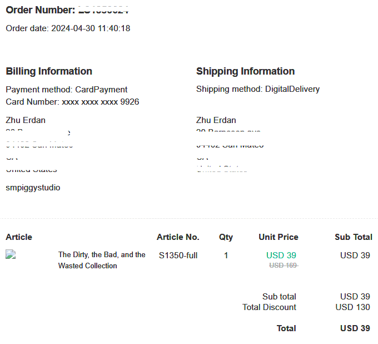Click the bold Total USD 39 amount
378x344 pixels.
coord(355,328)
